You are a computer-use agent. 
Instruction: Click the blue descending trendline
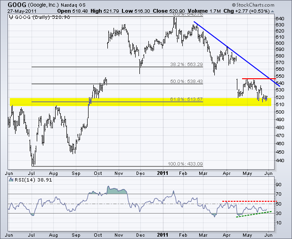pyautogui.click(x=237, y=54)
